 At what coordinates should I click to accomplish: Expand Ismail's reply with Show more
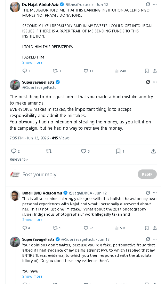pos(32,220)
